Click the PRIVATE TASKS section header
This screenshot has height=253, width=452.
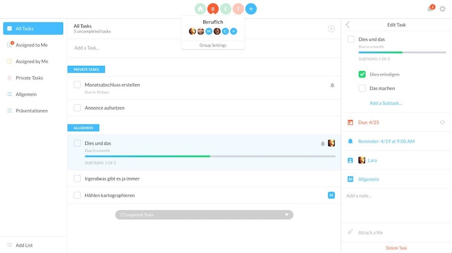[x=86, y=70]
